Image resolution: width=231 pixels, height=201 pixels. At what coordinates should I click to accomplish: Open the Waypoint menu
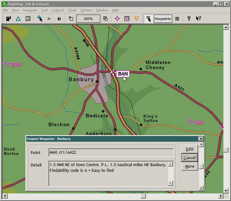pyautogui.click(x=30, y=10)
